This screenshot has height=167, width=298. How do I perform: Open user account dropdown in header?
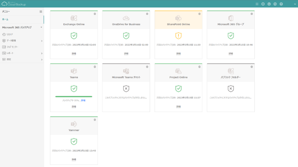pos(295,4)
